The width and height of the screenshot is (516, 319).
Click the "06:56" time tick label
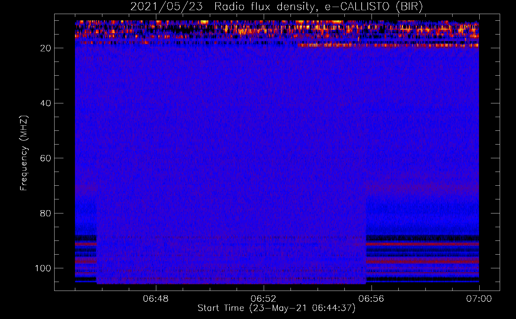click(x=371, y=299)
